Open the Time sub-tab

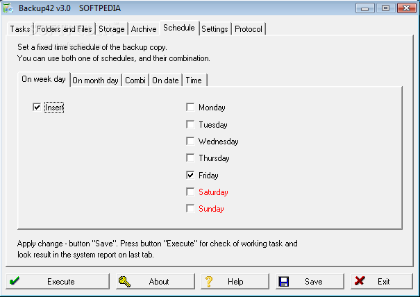pos(194,80)
